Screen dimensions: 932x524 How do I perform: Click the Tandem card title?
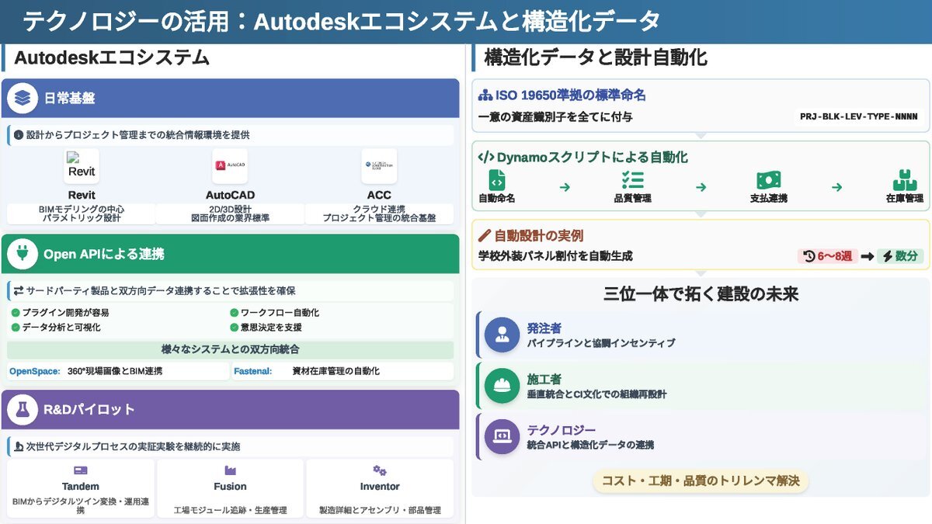point(81,487)
